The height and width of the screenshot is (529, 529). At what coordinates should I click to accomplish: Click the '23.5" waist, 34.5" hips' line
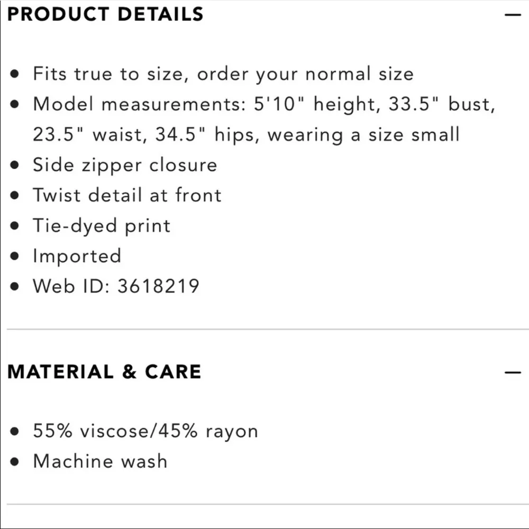[246, 135]
